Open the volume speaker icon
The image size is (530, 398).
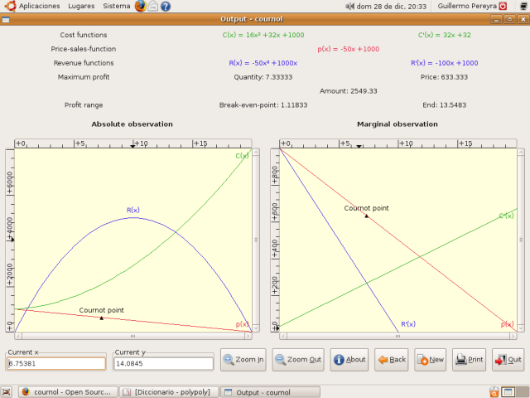(349, 6)
